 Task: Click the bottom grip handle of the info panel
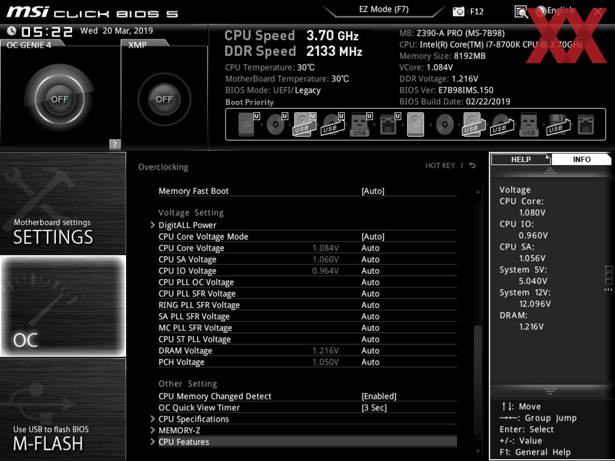pyautogui.click(x=550, y=391)
